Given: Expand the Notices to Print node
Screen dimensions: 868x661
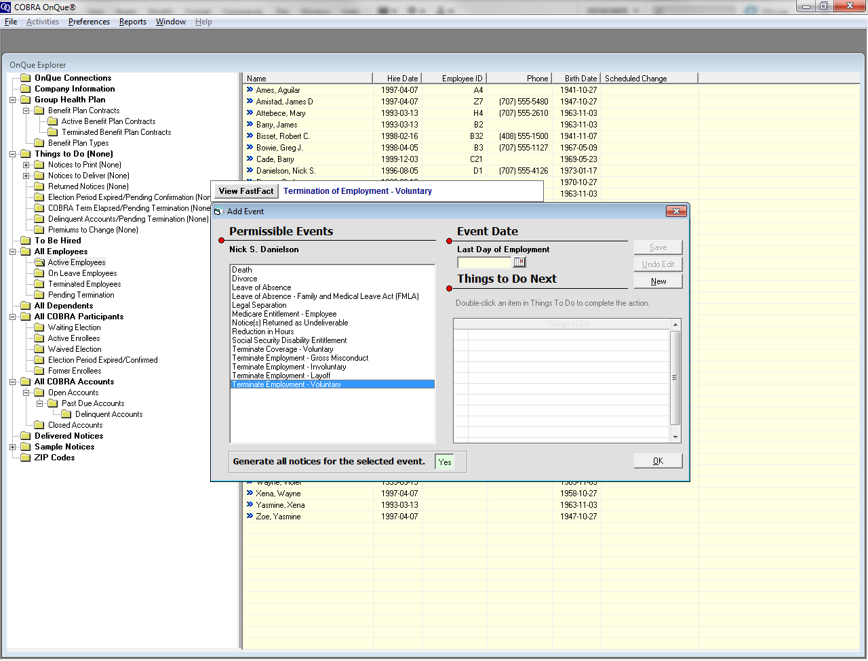Looking at the screenshot, I should [26, 165].
